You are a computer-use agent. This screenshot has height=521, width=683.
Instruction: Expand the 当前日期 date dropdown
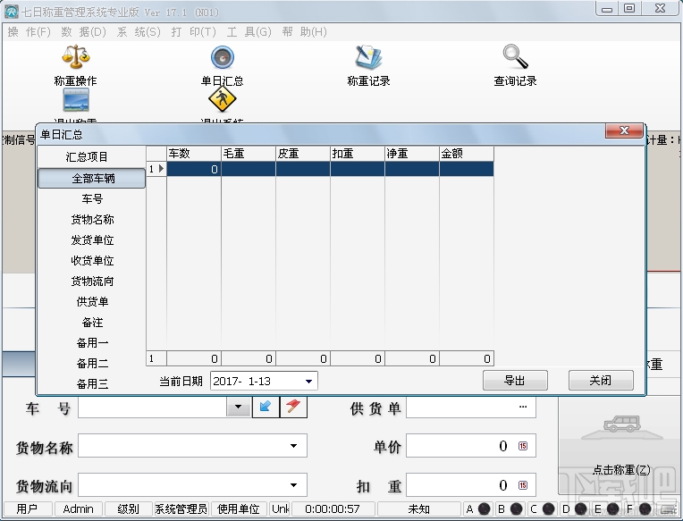coord(308,382)
